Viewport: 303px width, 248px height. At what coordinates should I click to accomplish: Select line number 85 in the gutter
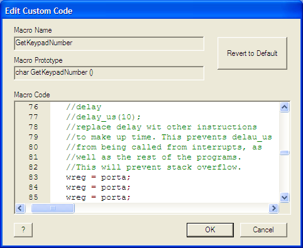(x=33, y=197)
